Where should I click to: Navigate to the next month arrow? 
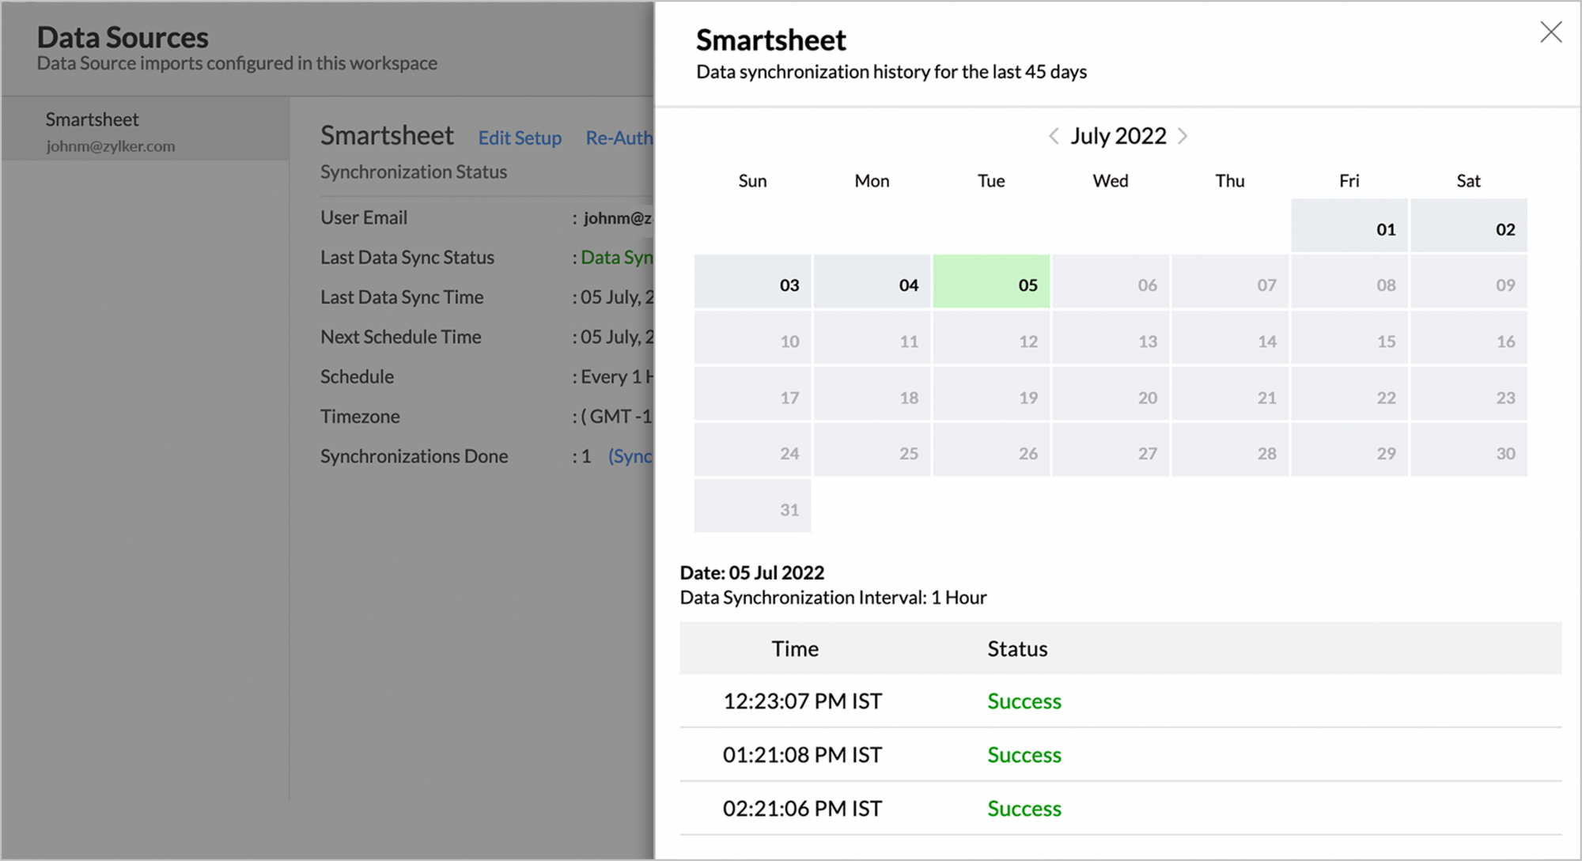[1183, 136]
